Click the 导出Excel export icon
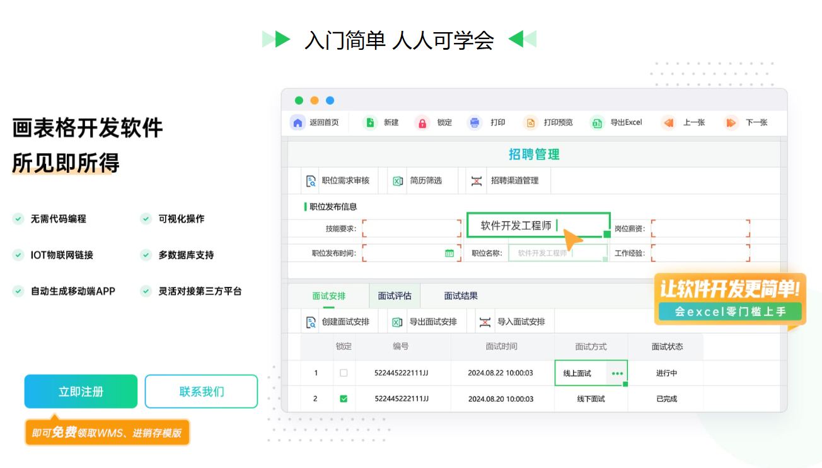This screenshot has width=822, height=468. click(596, 122)
